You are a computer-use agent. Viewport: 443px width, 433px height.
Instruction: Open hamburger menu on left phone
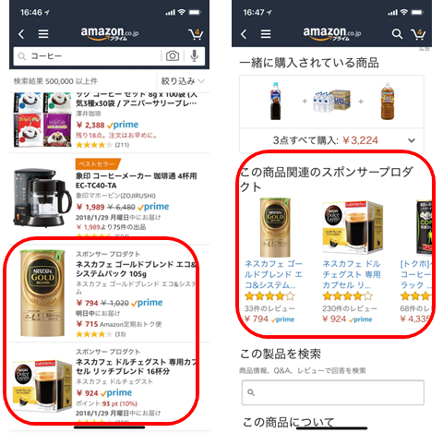pyautogui.click(x=43, y=34)
